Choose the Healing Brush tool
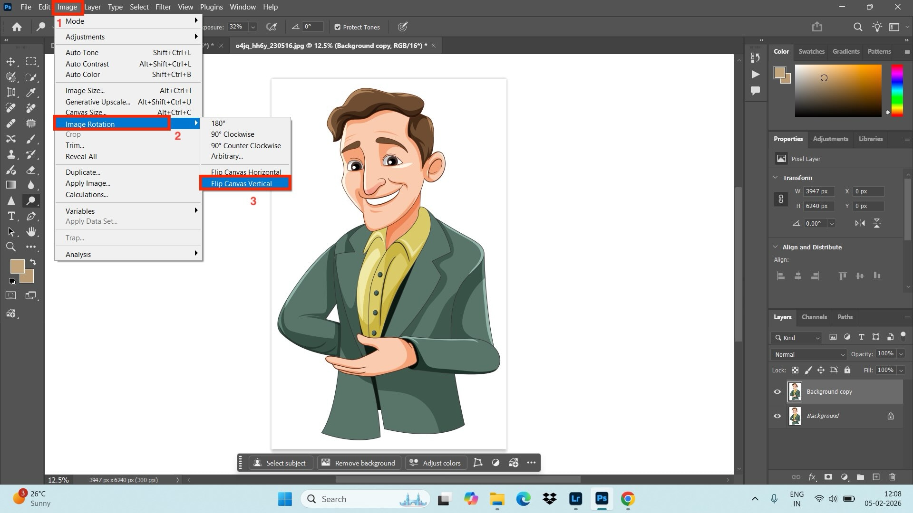The width and height of the screenshot is (913, 513). (x=11, y=123)
